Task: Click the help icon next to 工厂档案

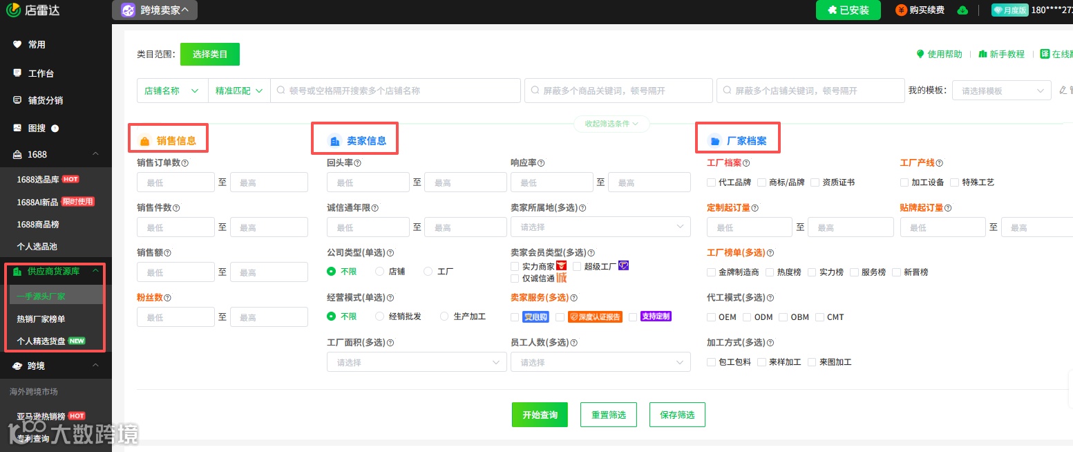Action: (746, 163)
